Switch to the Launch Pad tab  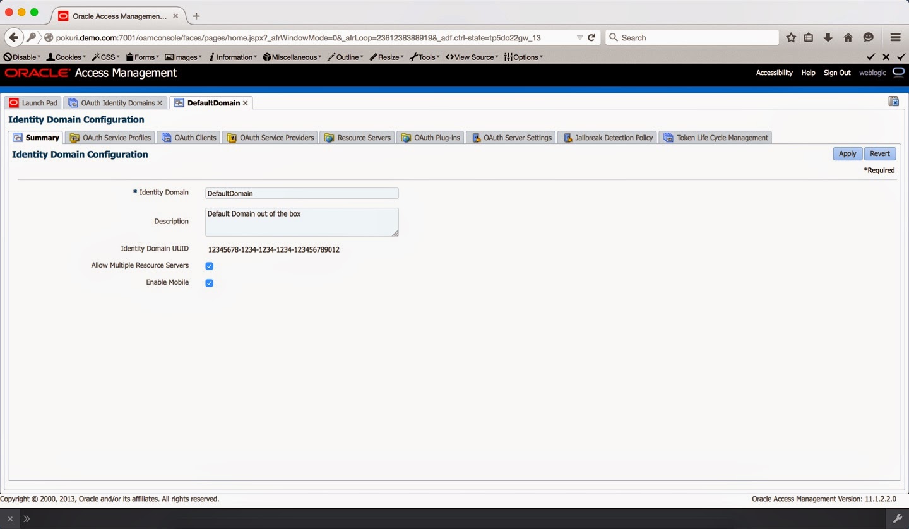click(x=33, y=103)
